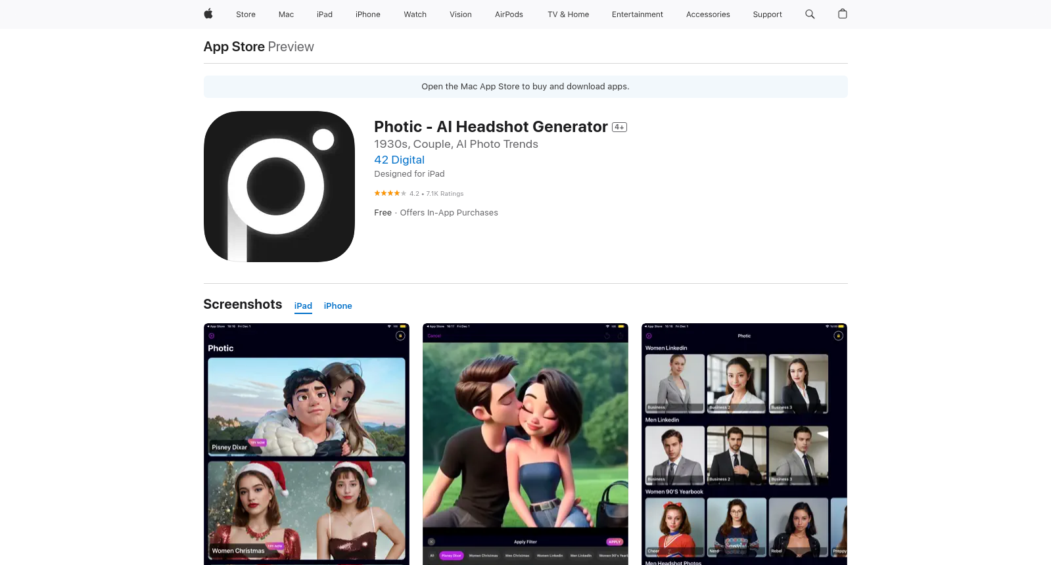Open the Support menu
1051x565 pixels.
pyautogui.click(x=768, y=14)
